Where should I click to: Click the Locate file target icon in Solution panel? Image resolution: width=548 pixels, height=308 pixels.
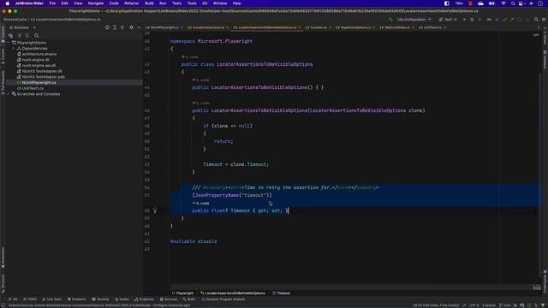(107, 27)
